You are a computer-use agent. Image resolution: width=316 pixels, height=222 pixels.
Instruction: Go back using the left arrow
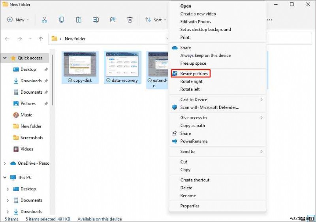point(7,39)
